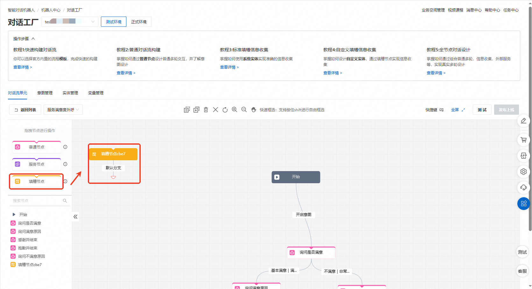Click the play icon on 开始 canvas node
Image resolution: width=532 pixels, height=289 pixels.
(x=277, y=177)
